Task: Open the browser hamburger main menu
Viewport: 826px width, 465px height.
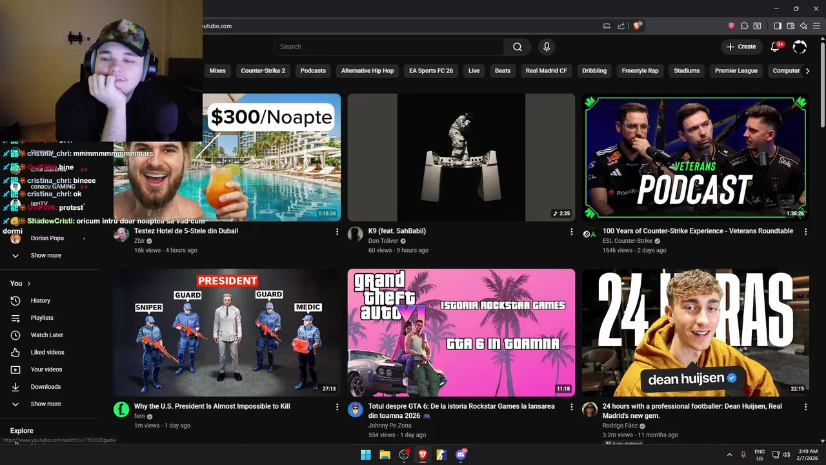Action: click(816, 26)
